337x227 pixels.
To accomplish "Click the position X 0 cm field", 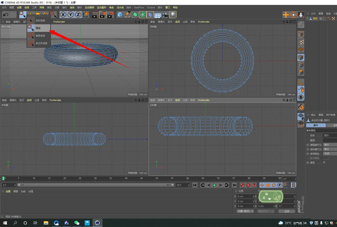I will coord(245,196).
